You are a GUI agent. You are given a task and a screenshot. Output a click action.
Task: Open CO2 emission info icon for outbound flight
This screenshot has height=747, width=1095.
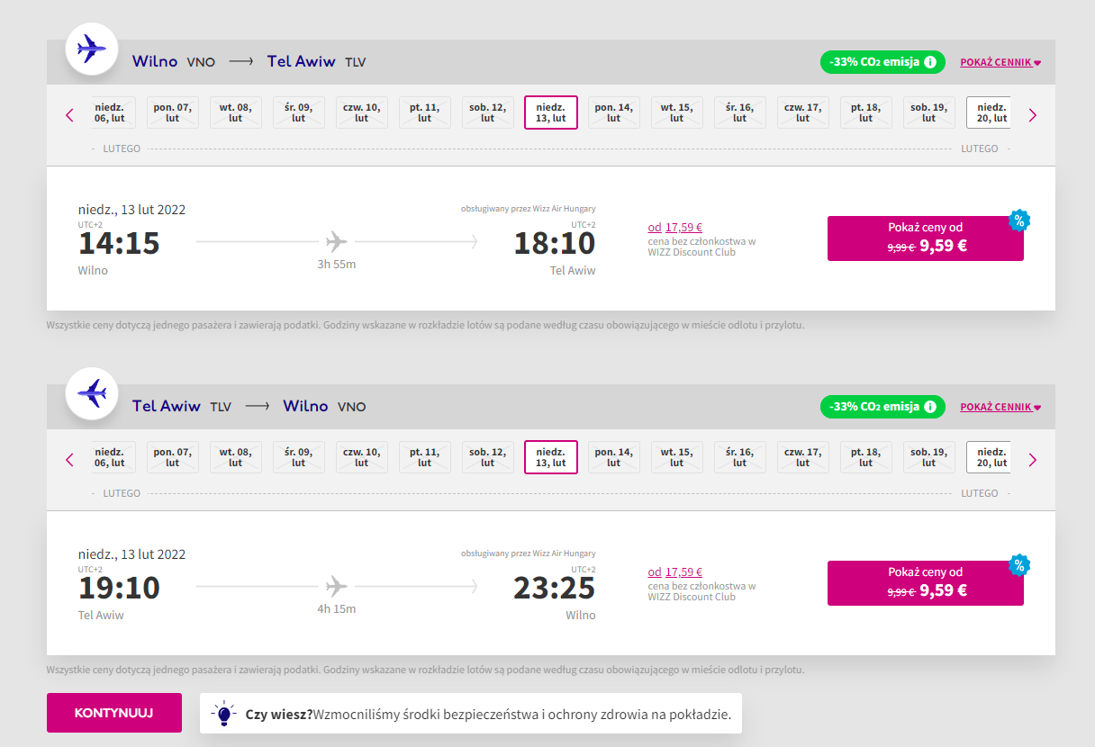pyautogui.click(x=930, y=62)
